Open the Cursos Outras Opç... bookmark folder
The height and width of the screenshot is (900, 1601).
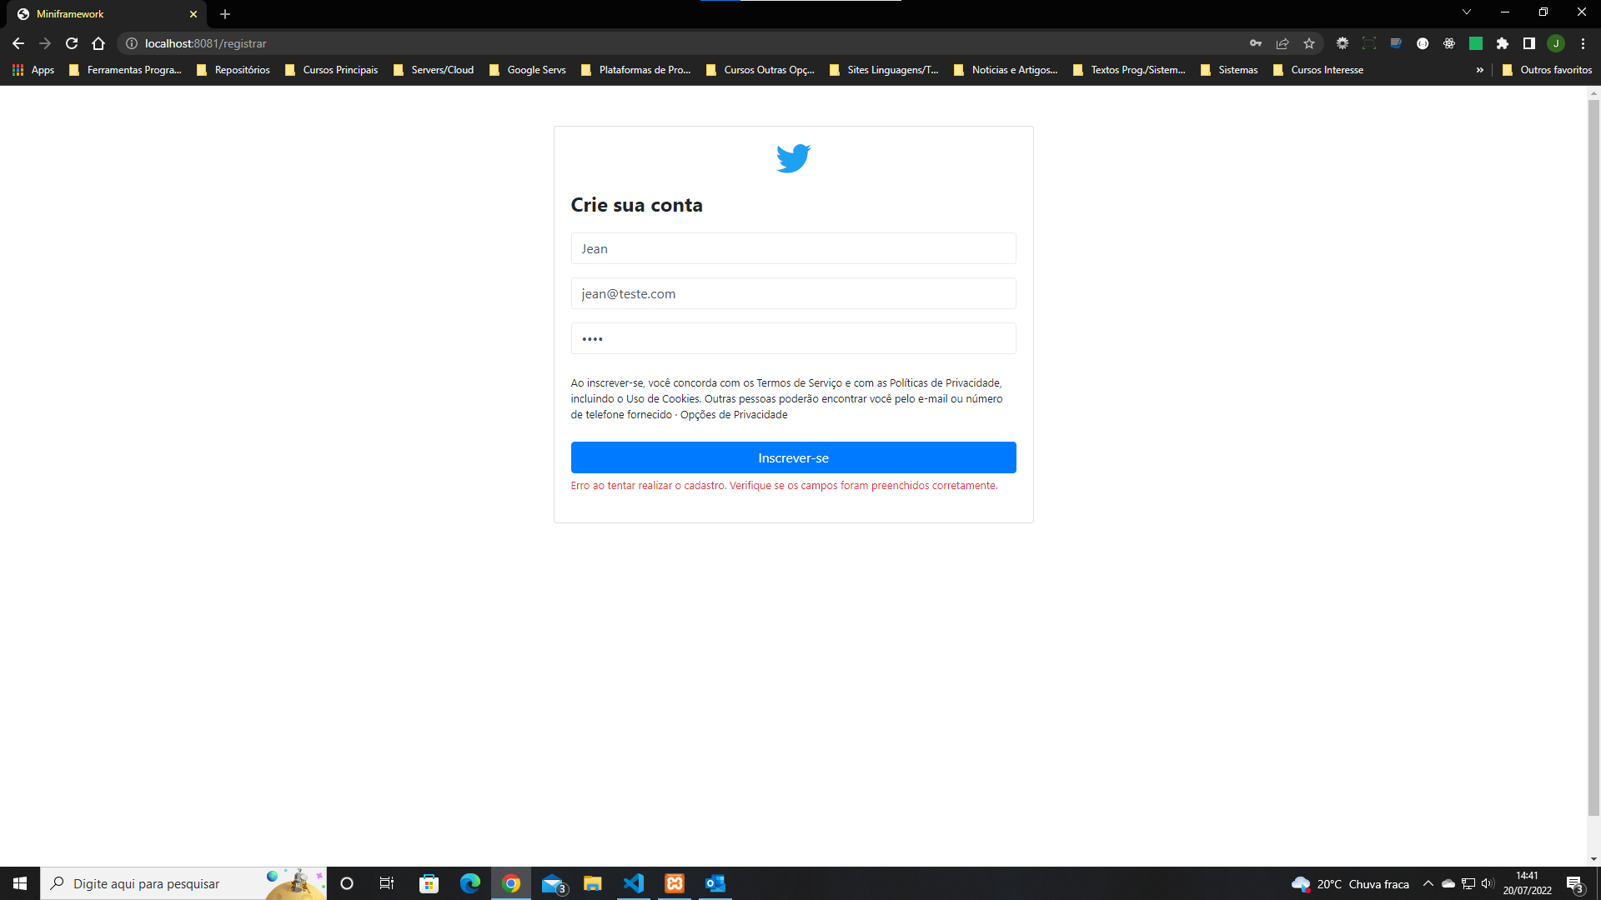pos(760,70)
